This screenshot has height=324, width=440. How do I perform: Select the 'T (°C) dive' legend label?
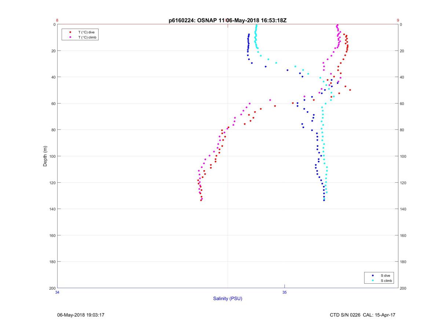tap(86, 32)
